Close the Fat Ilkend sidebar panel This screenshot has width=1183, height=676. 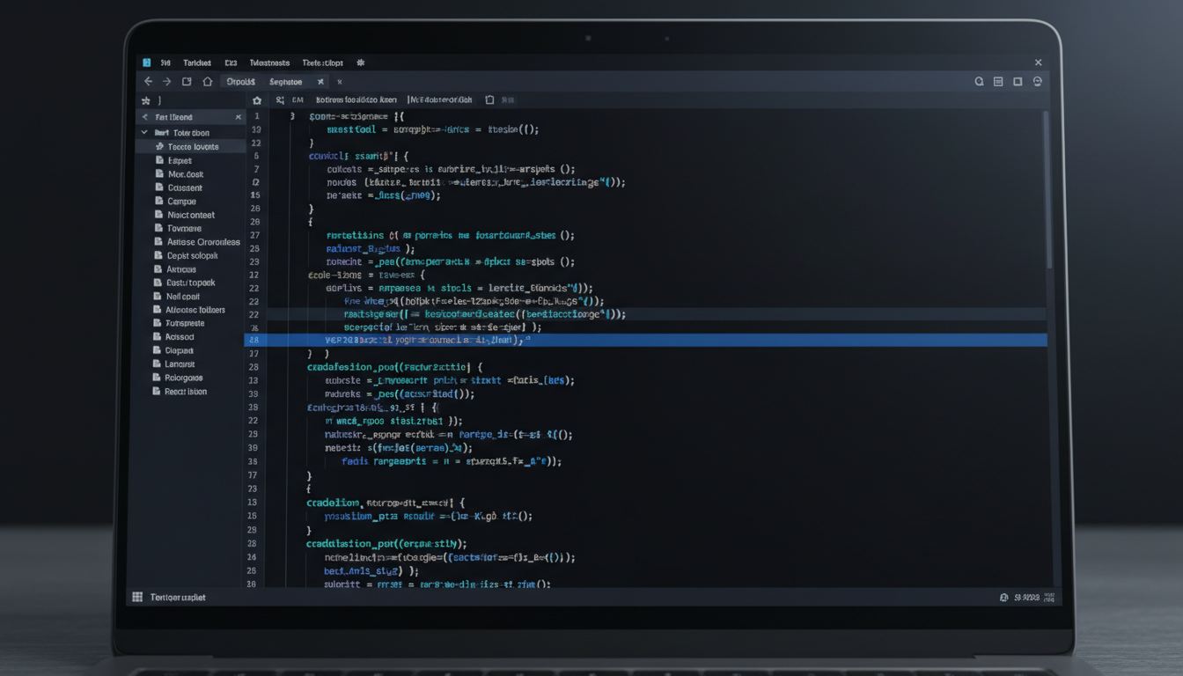(x=238, y=117)
